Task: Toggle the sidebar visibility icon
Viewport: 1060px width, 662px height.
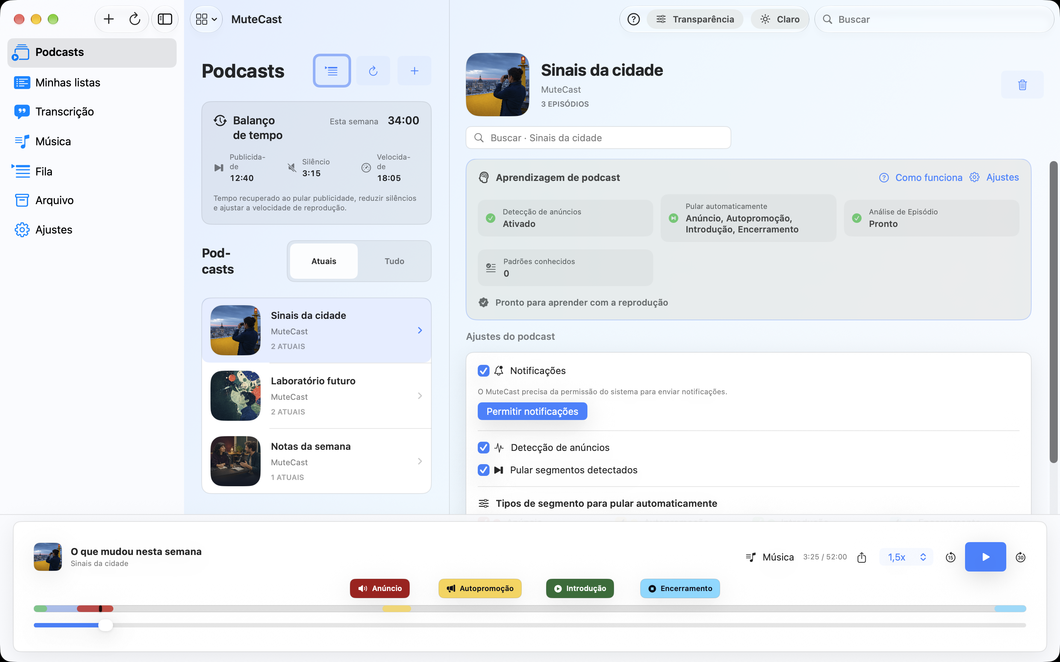Action: (x=165, y=19)
